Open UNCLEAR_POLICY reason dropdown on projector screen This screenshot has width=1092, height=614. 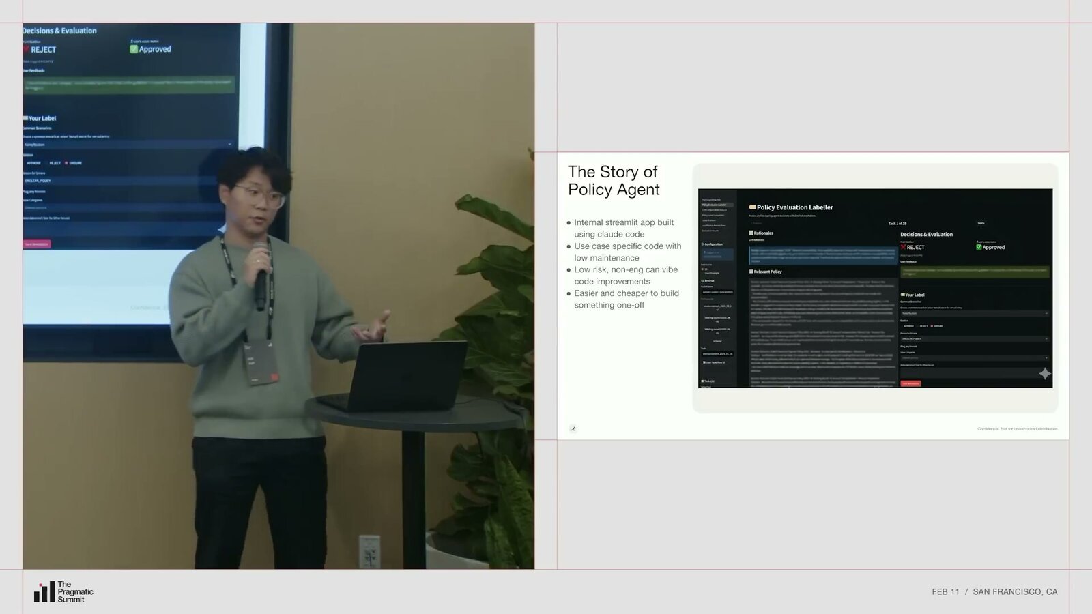121,181
